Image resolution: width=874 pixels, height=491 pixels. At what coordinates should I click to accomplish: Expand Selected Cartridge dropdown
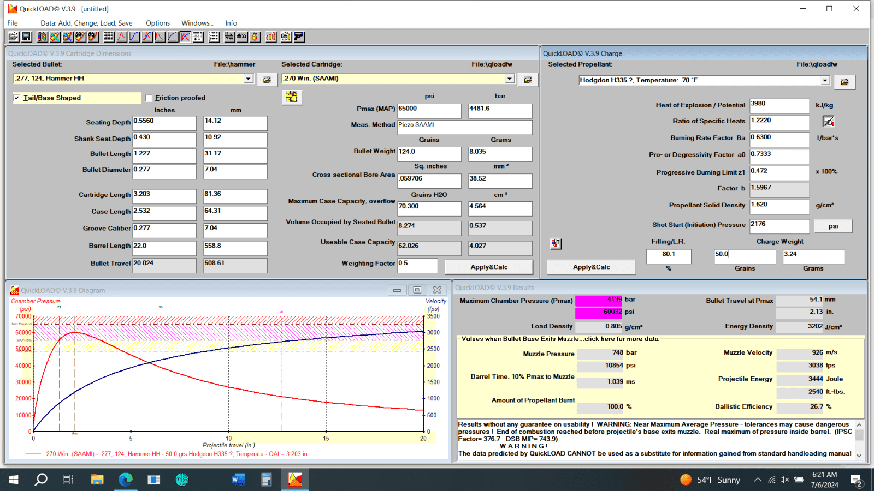(510, 79)
